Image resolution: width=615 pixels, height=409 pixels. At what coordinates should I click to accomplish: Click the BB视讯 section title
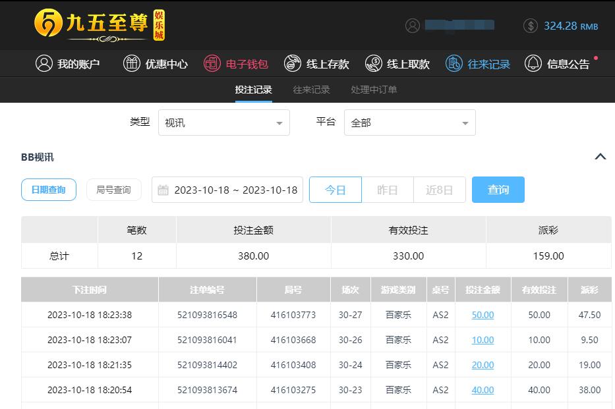38,157
